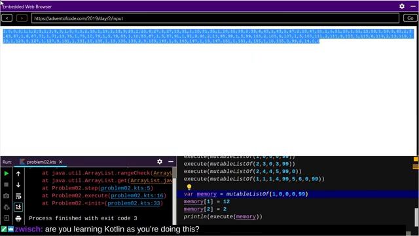Go forward in embedded browser

22,18
